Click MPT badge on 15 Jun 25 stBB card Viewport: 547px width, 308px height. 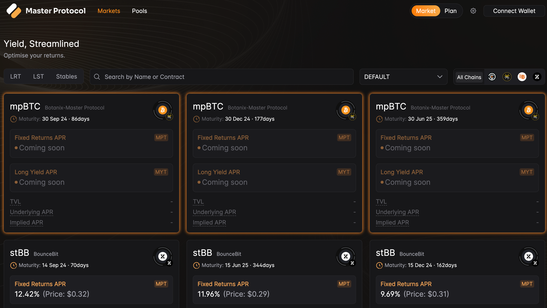coord(344,284)
